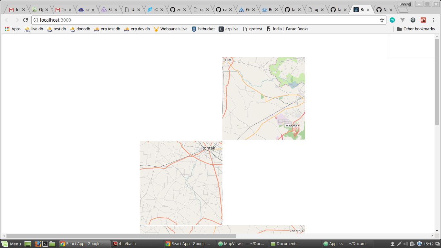Image resolution: width=441 pixels, height=248 pixels.
Task: Open the 'bitbucket' bookmark
Action: [x=203, y=29]
